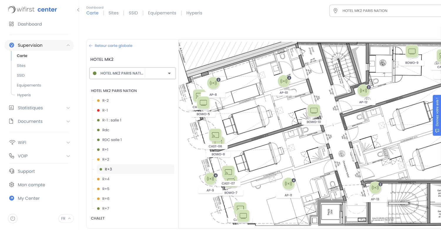Select floor R+7 in the tree
This screenshot has width=441, height=230.
coord(106,208)
